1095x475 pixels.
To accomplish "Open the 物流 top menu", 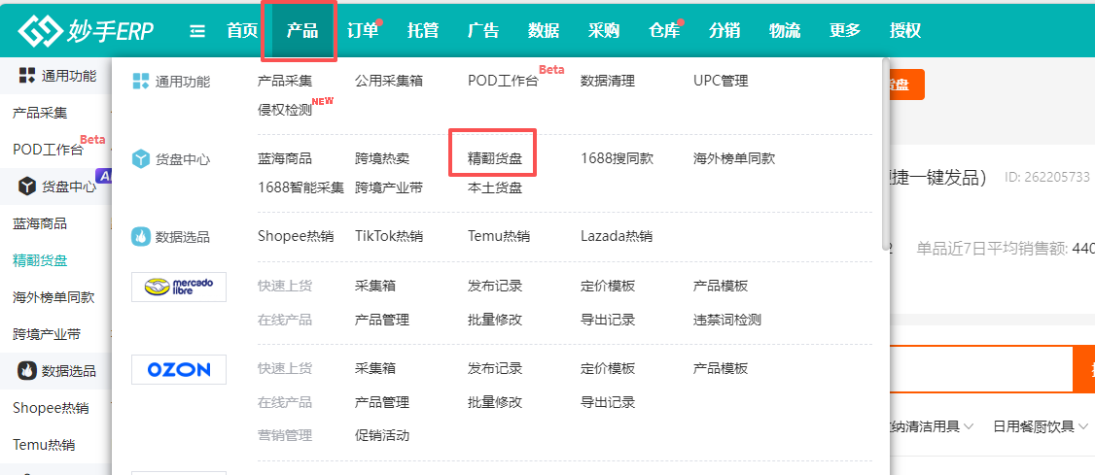I will [785, 31].
